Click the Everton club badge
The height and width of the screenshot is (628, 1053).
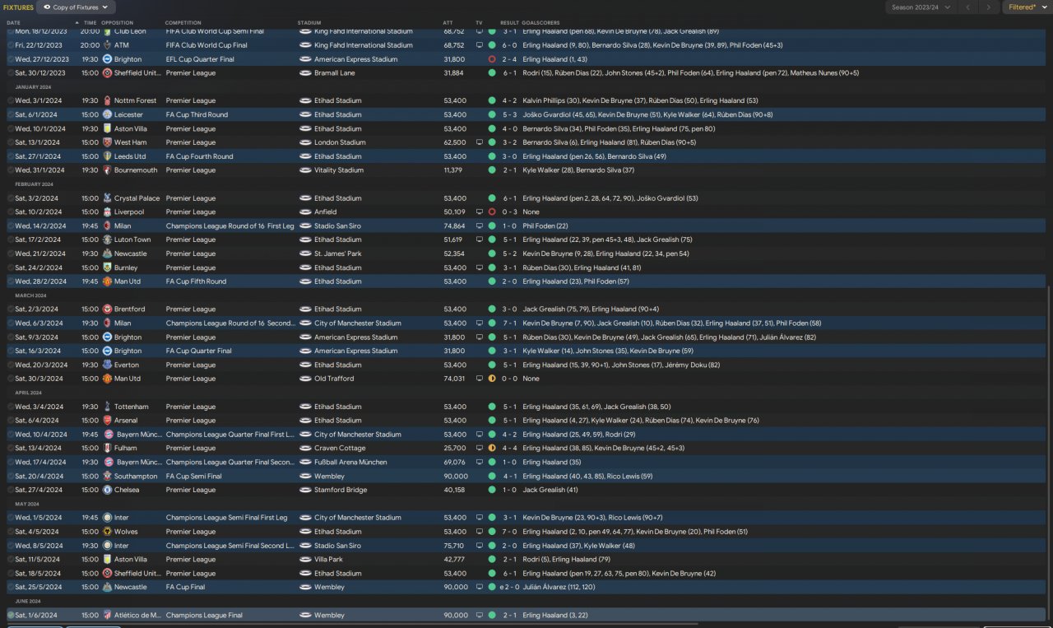tap(107, 365)
